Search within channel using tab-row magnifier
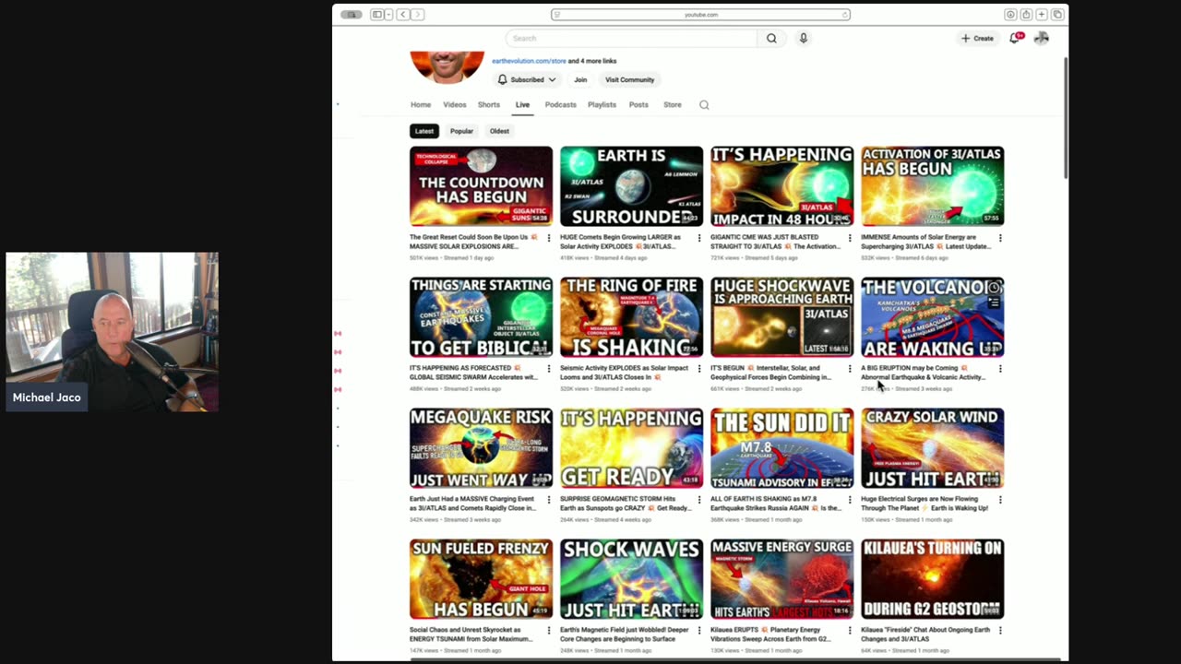This screenshot has width=1181, height=664. coord(704,105)
